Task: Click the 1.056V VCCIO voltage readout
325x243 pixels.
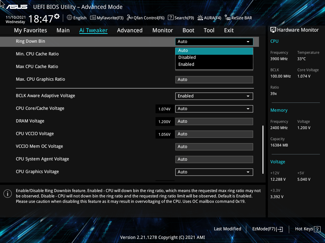Action: (x=165, y=134)
